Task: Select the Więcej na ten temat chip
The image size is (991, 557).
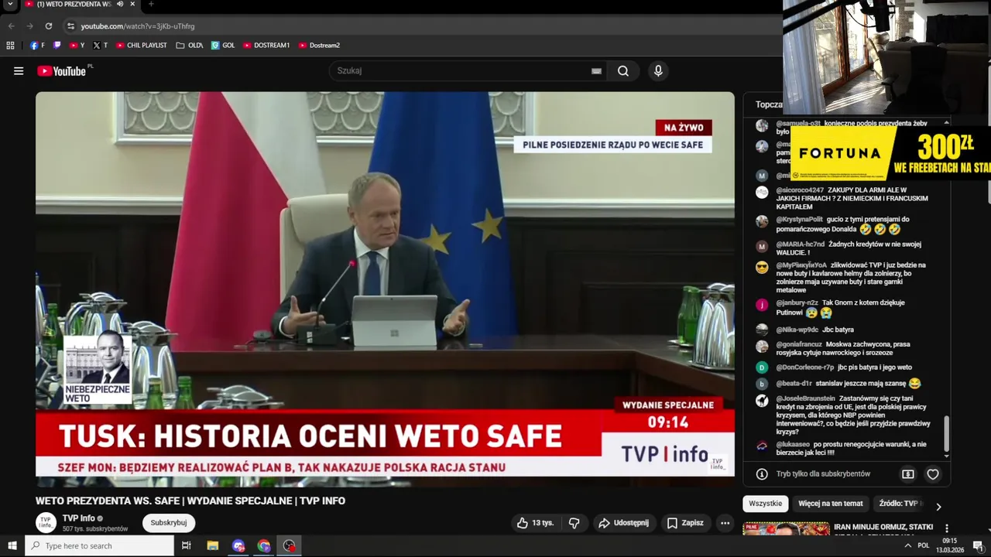Action: click(831, 504)
